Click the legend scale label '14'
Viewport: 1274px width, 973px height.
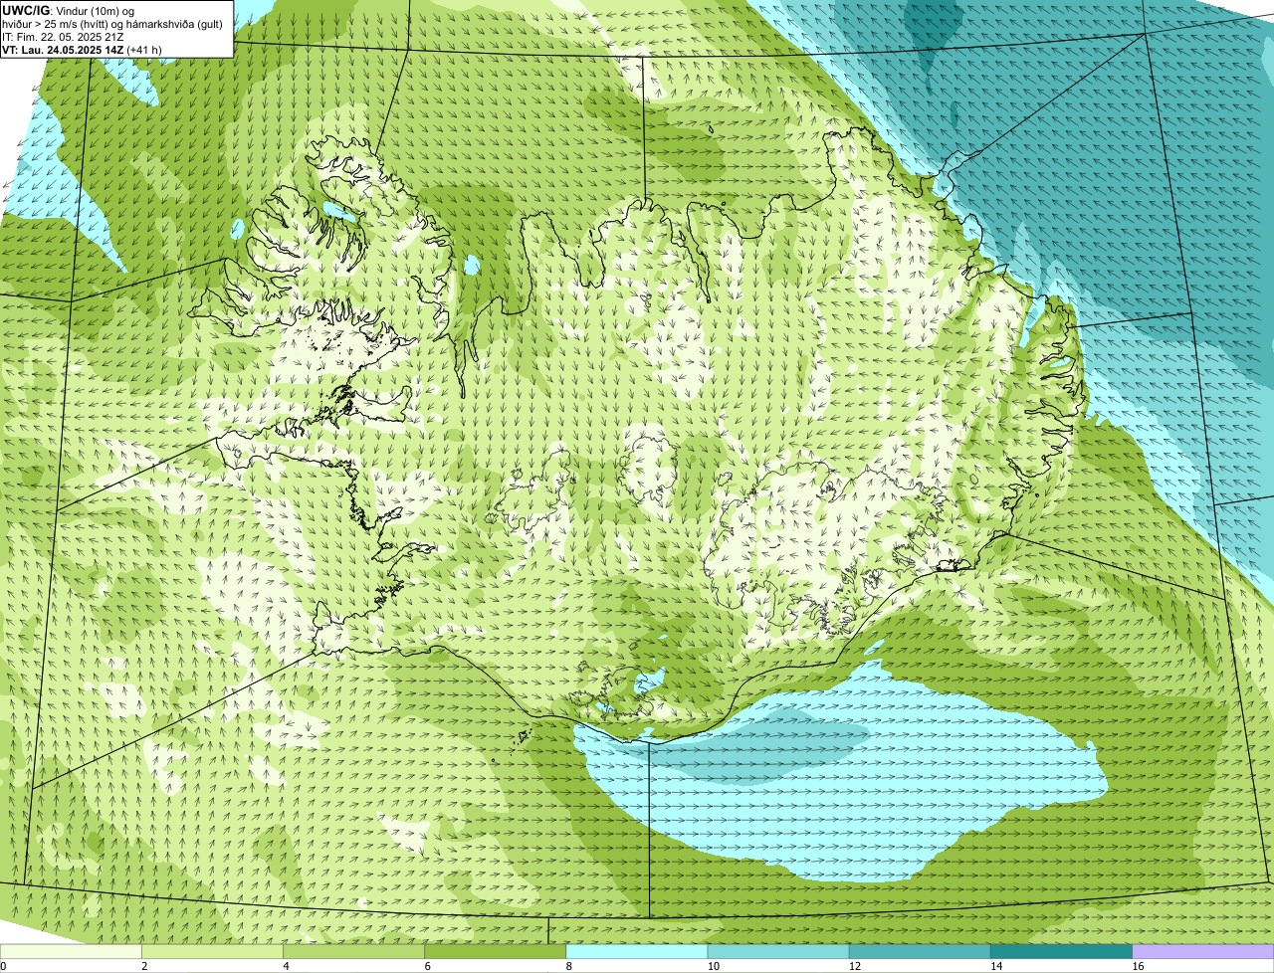995,966
